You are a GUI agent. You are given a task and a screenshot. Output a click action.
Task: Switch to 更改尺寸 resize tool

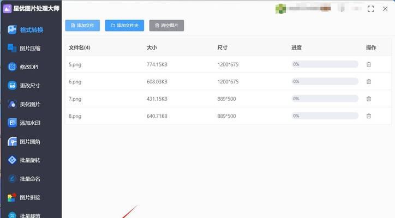click(30, 86)
